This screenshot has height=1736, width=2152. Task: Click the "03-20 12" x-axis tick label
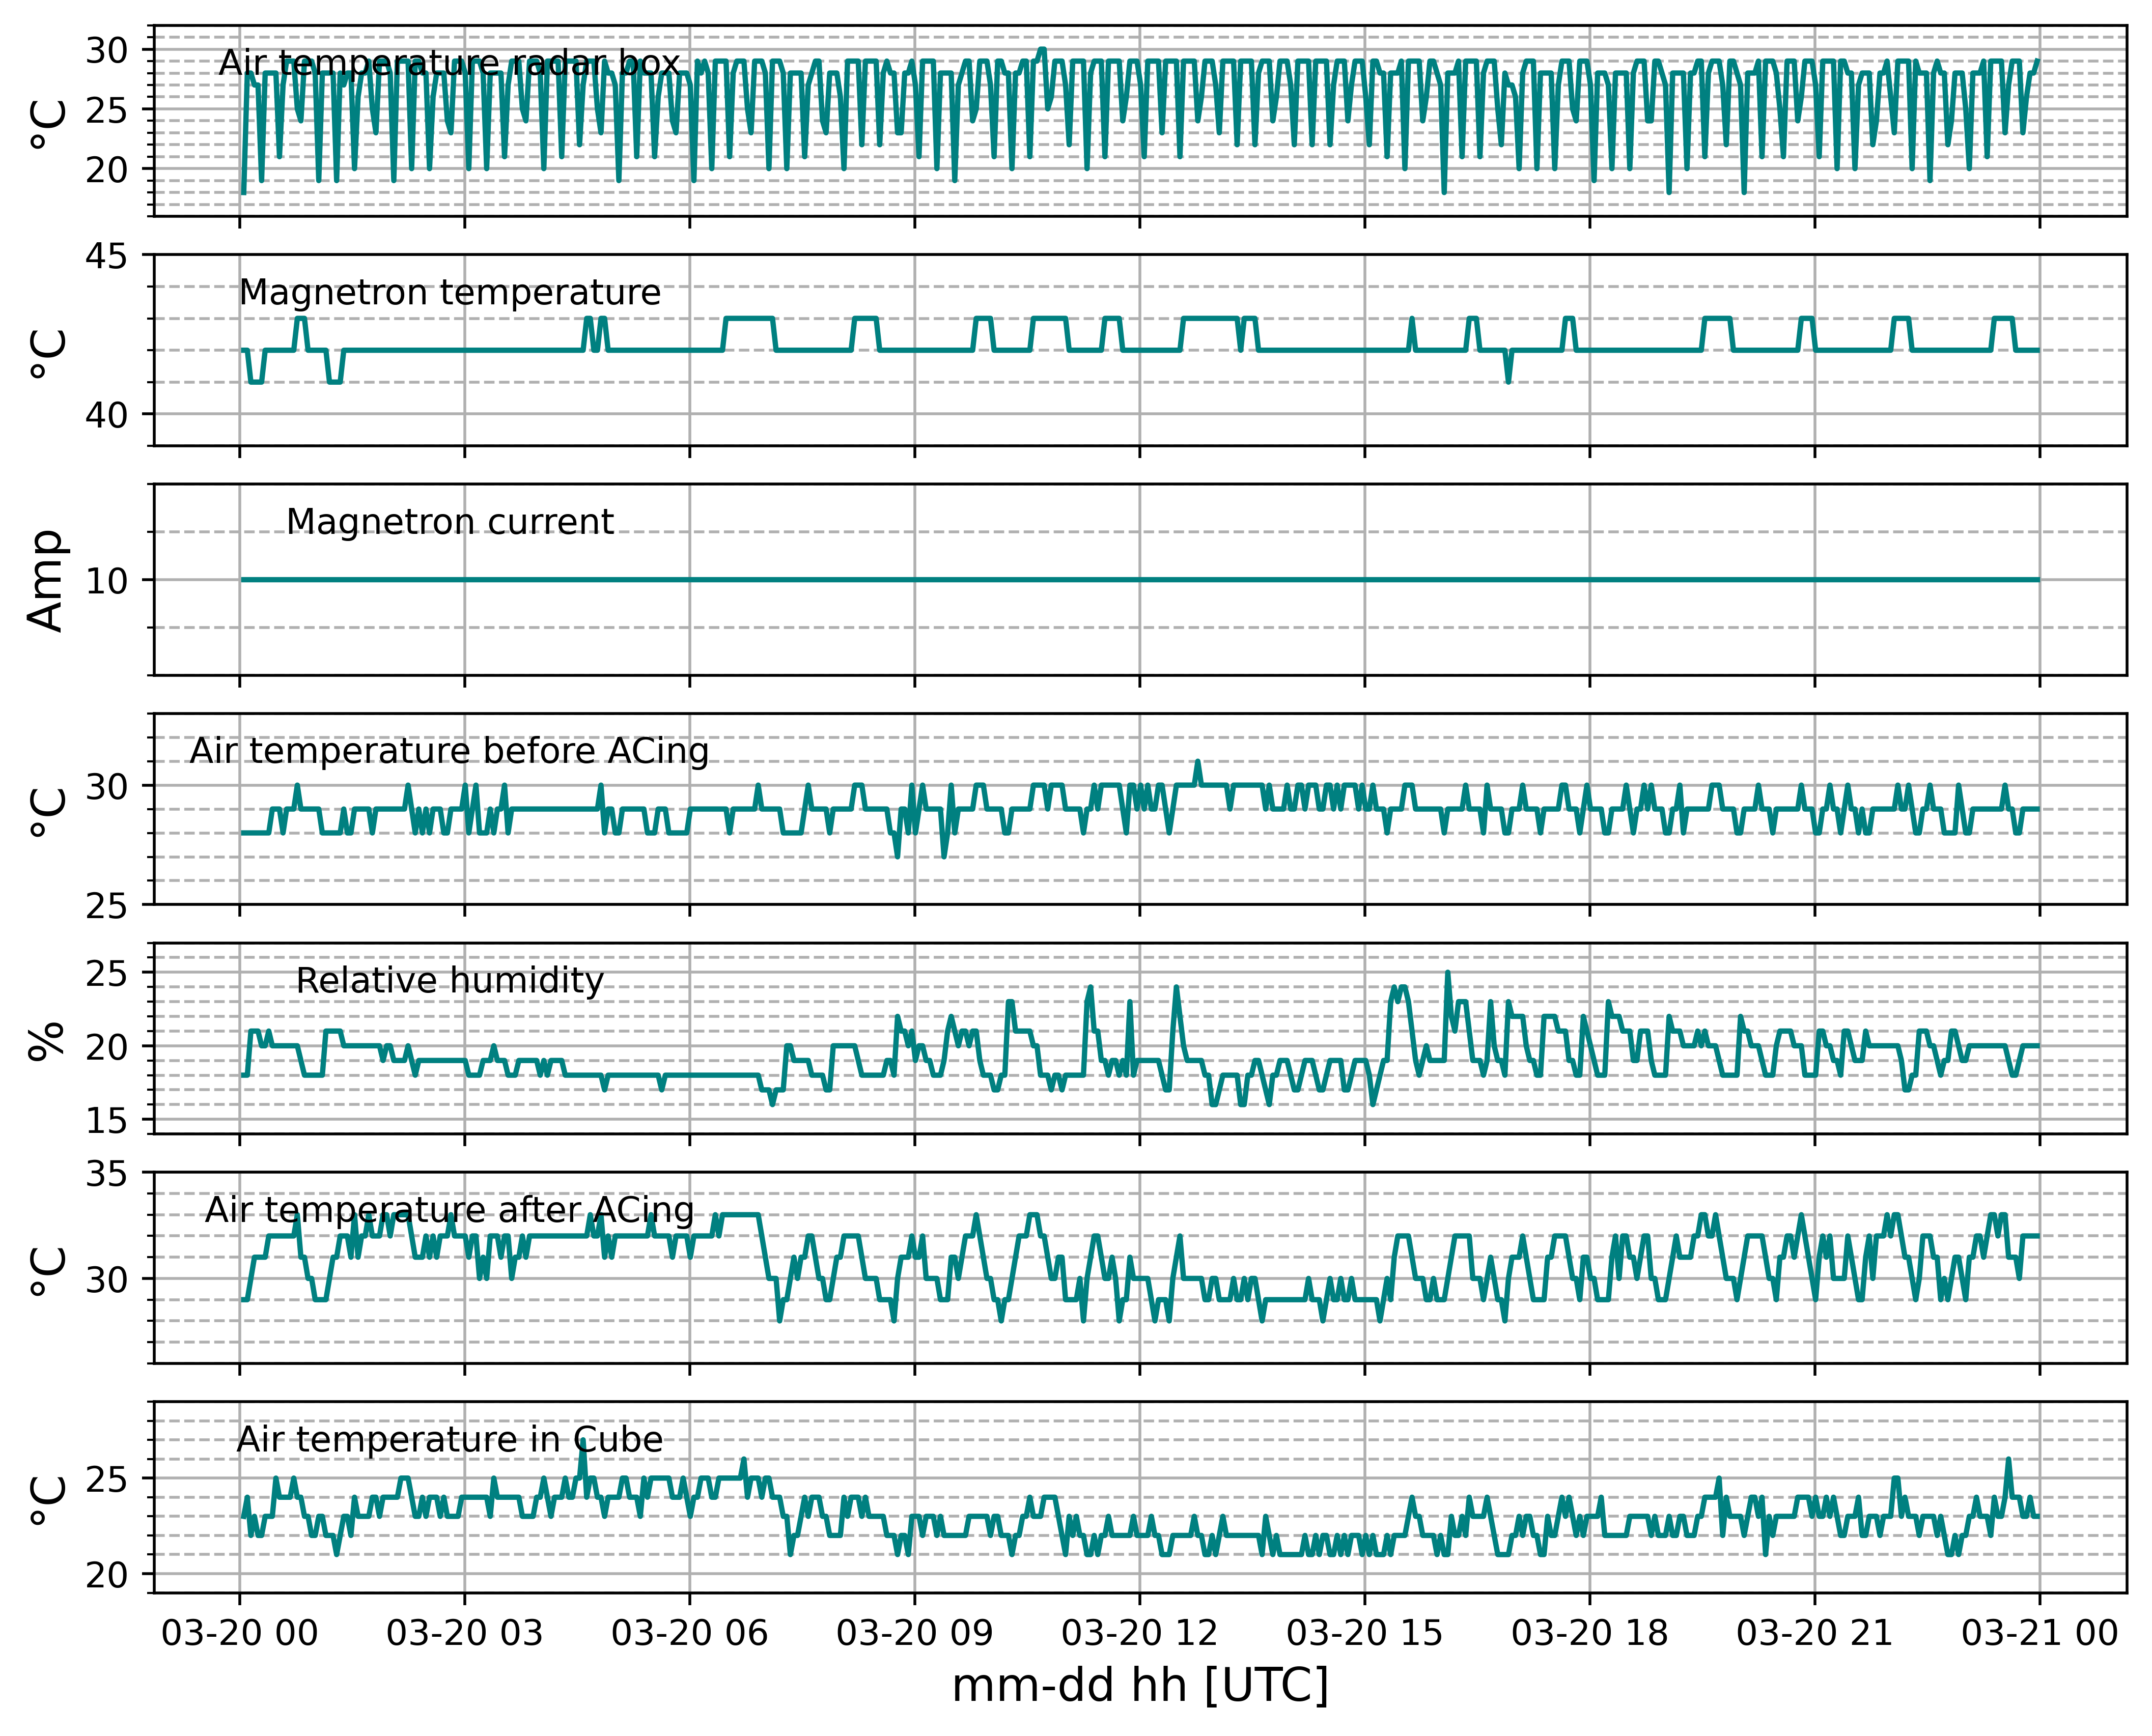pyautogui.click(x=1139, y=1633)
